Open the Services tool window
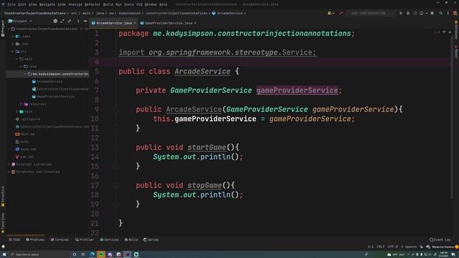The width and height of the screenshot is (459, 258). click(x=109, y=239)
